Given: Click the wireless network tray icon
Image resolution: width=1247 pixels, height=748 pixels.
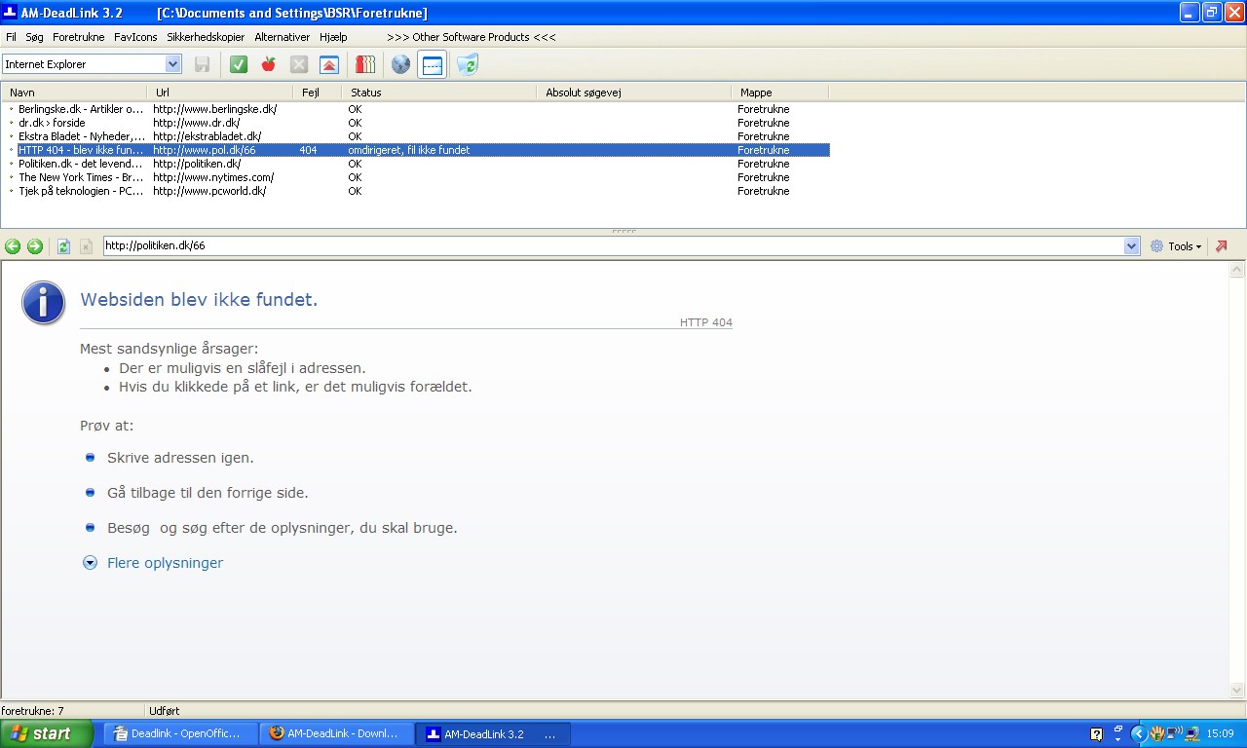Looking at the screenshot, I should pyautogui.click(x=1174, y=734).
